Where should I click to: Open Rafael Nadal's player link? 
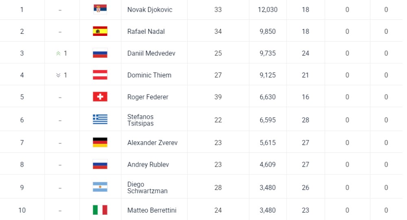pyautogui.click(x=146, y=31)
